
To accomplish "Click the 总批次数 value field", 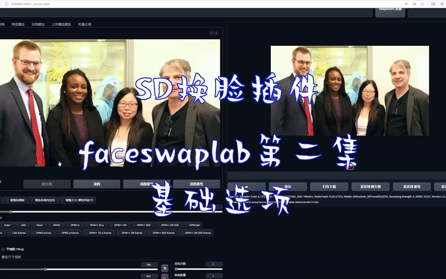I will (x=214, y=264).
